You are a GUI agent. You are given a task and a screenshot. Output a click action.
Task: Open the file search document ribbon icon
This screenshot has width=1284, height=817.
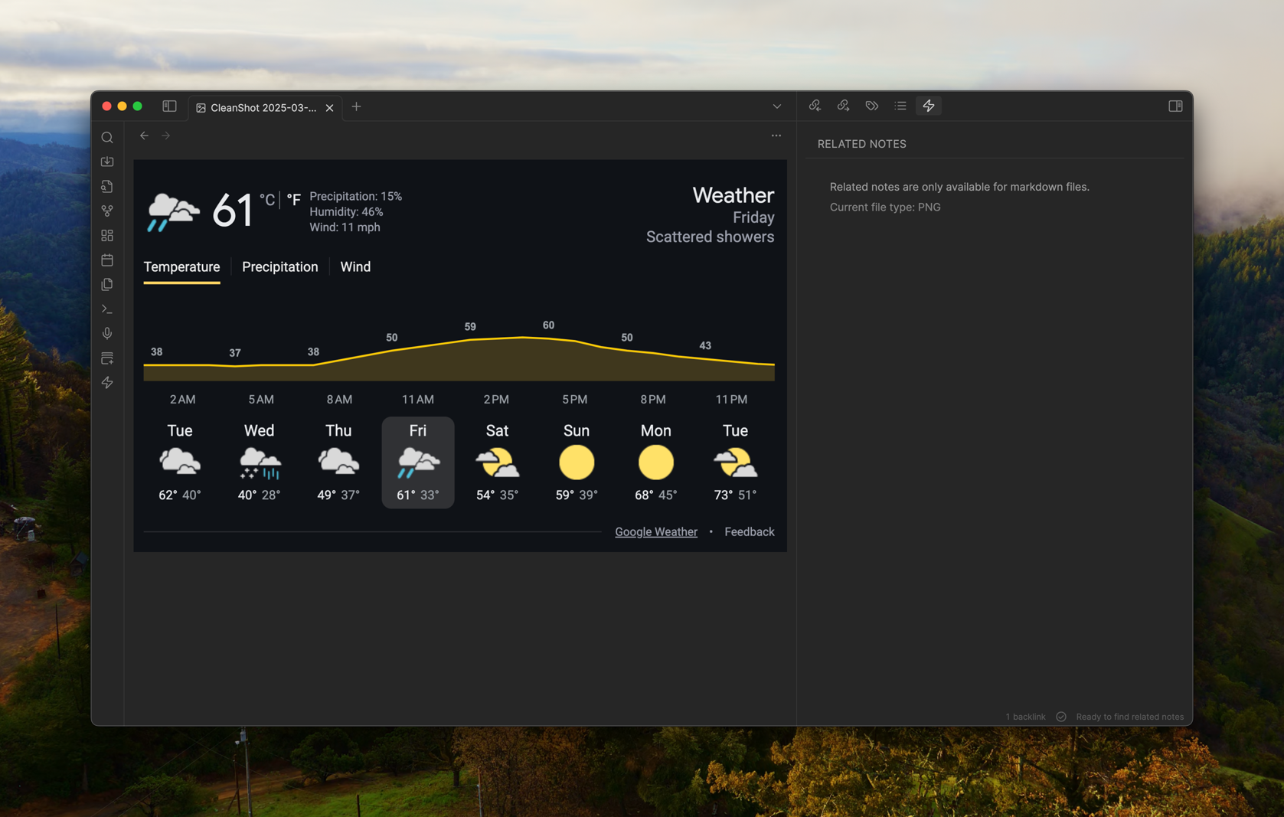[x=107, y=187]
